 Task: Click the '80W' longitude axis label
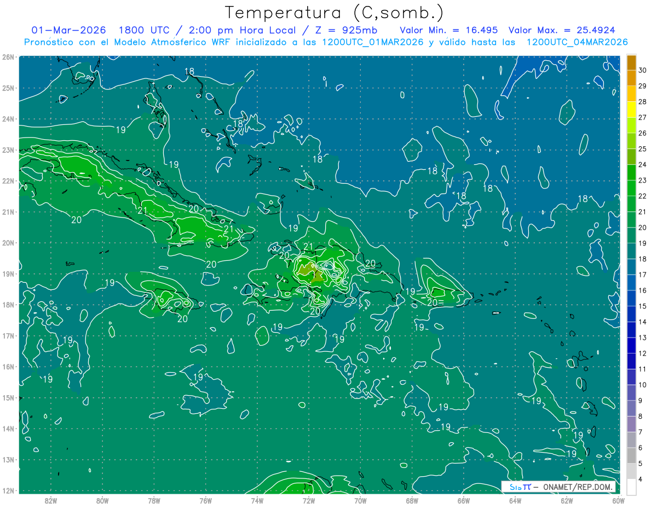tap(102, 500)
